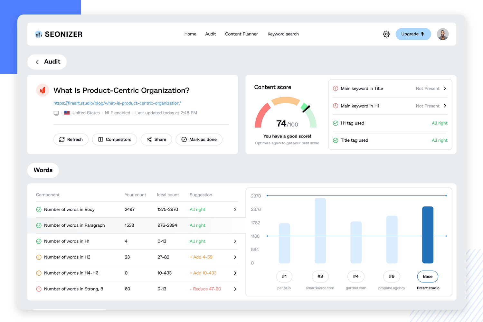Click the desktop device icon
The image size is (483, 322).
[56, 113]
